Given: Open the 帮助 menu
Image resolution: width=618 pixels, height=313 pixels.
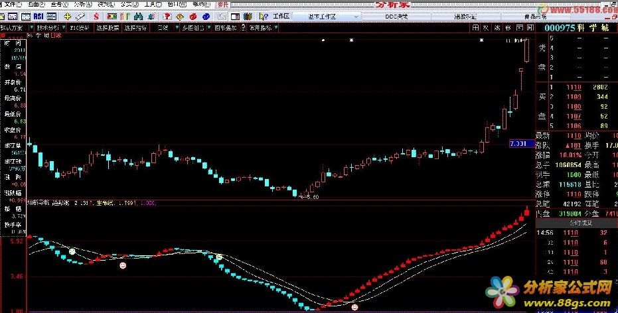Looking at the screenshot, I should pyautogui.click(x=201, y=4).
